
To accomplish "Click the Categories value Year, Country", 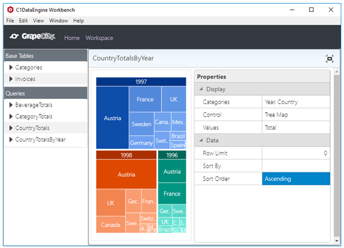I will 296,102.
